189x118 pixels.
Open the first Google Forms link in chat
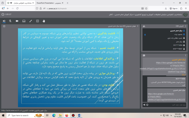(x=163, y=67)
